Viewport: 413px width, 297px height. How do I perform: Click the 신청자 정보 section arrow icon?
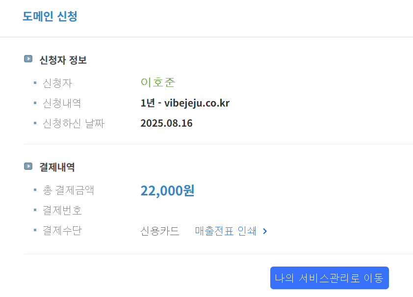point(28,59)
